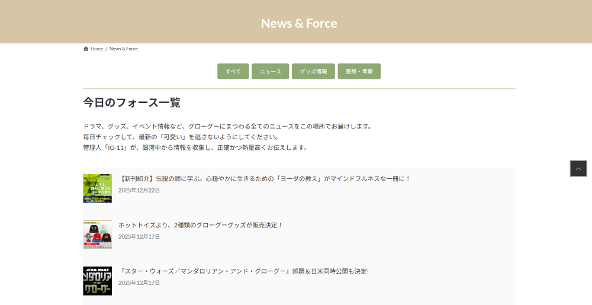The width and height of the screenshot is (592, 305).
Task: Click the News & Force page banner title
Action: (x=299, y=23)
